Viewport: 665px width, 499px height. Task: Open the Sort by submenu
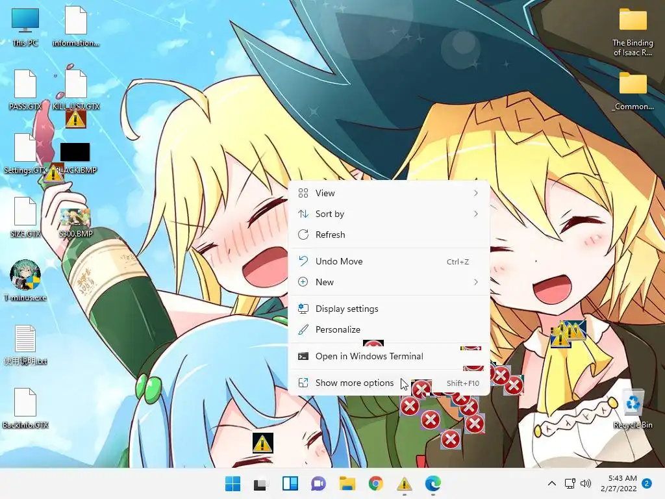click(388, 214)
